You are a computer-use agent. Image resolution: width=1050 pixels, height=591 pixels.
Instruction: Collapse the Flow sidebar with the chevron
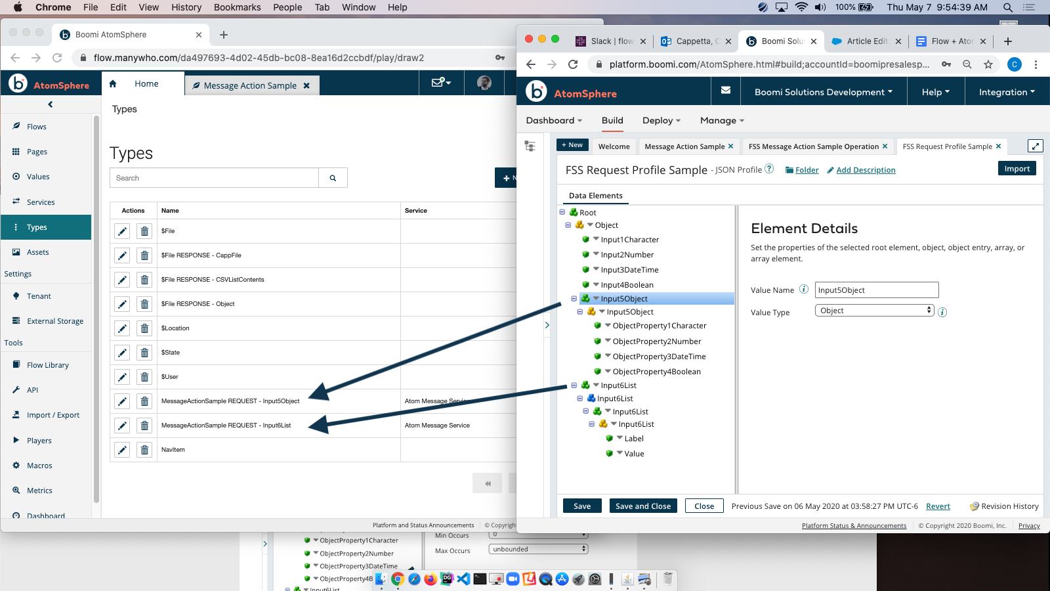(51, 104)
